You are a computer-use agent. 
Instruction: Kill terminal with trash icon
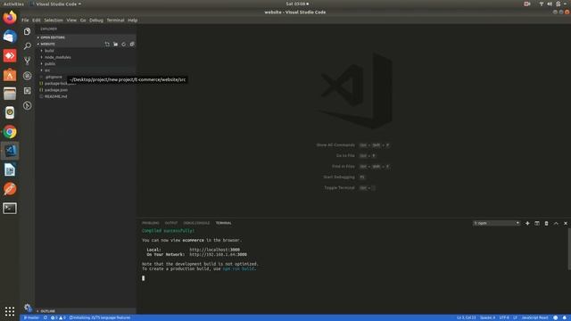click(x=546, y=223)
